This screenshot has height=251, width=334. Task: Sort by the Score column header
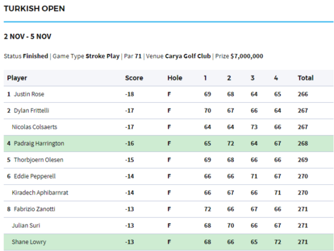[x=134, y=78]
